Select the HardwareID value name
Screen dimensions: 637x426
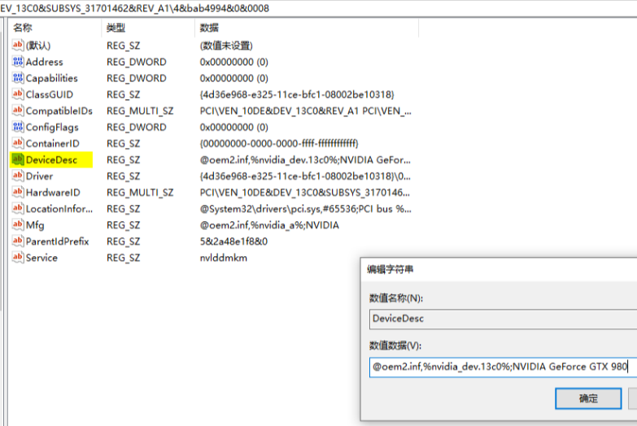click(x=53, y=193)
